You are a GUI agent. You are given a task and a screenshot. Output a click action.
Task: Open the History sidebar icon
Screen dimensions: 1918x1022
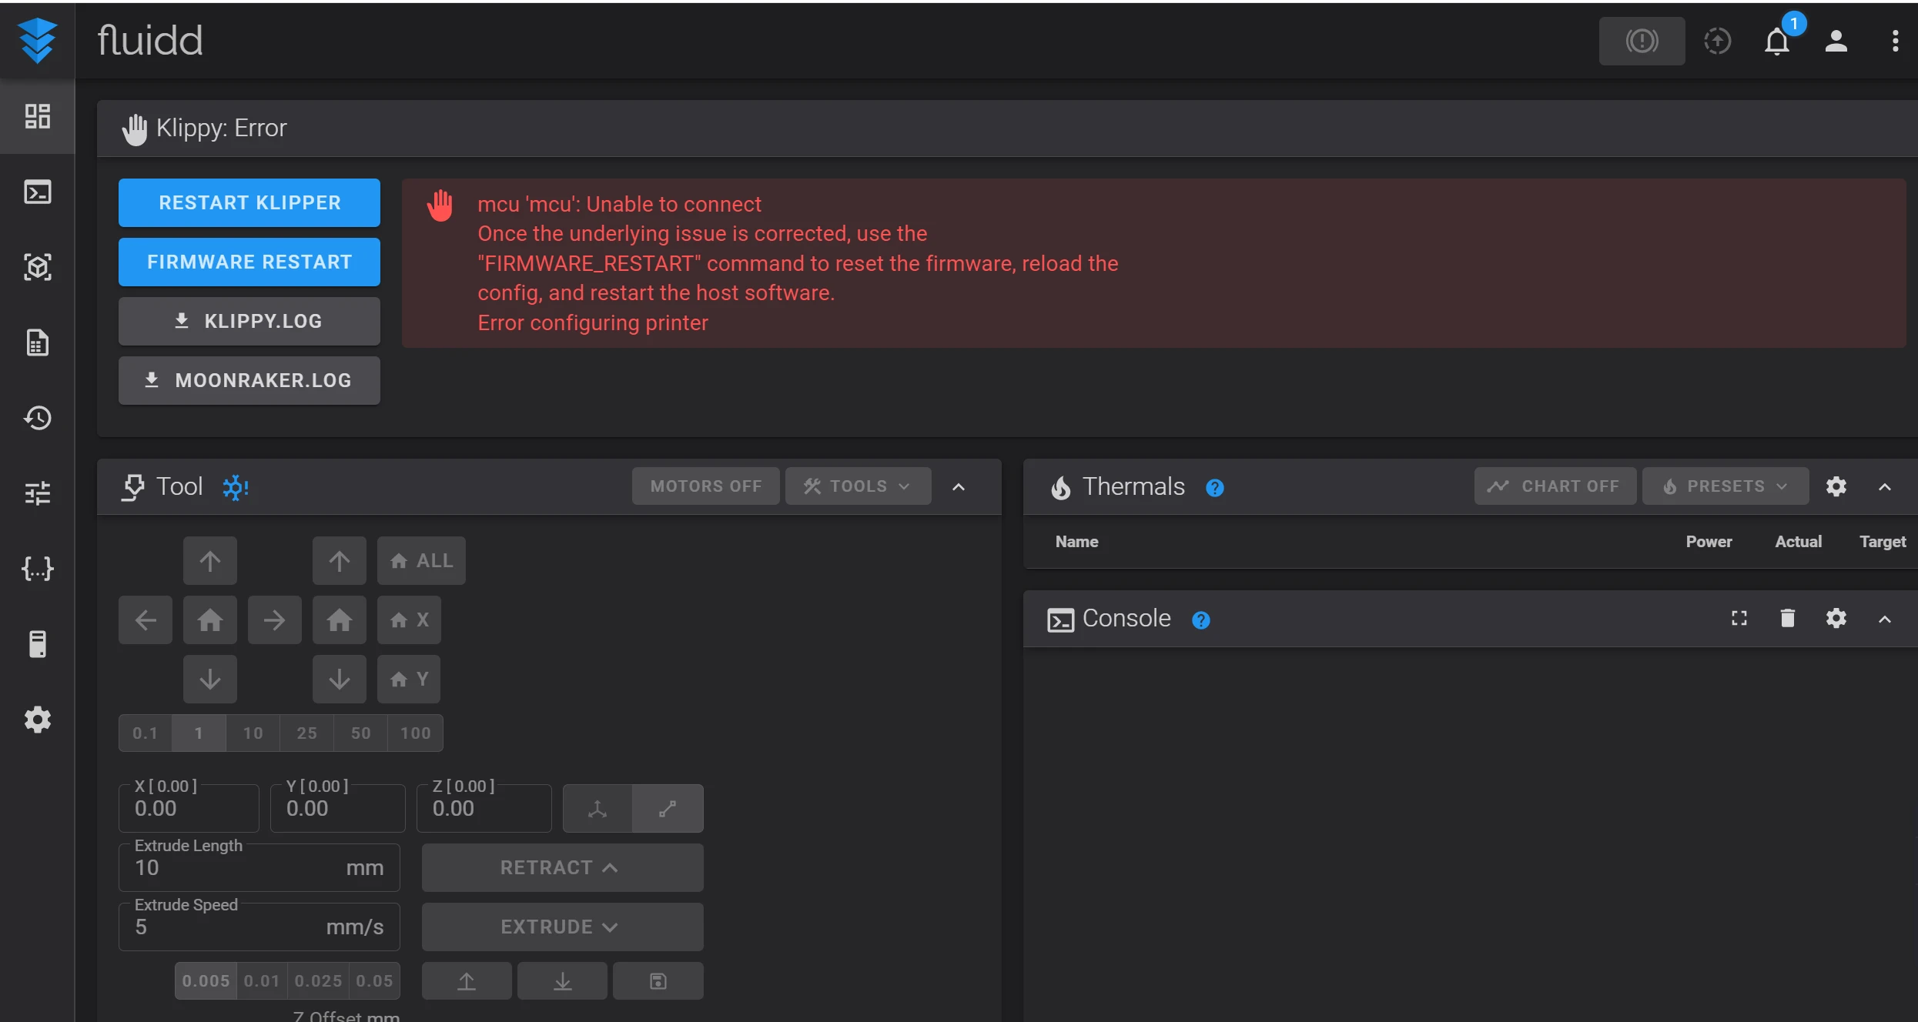tap(37, 418)
